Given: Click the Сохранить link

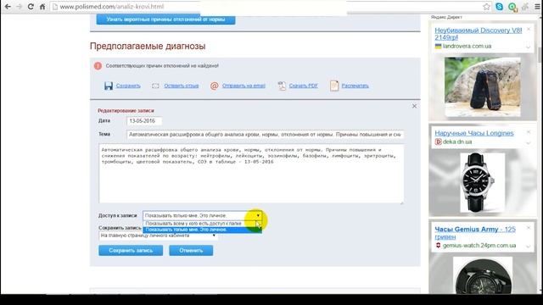Looking at the screenshot, I should [128, 86].
